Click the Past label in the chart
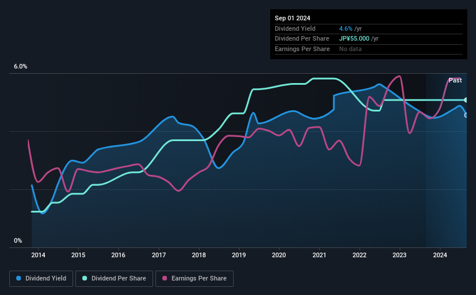476x295 pixels. click(x=455, y=80)
